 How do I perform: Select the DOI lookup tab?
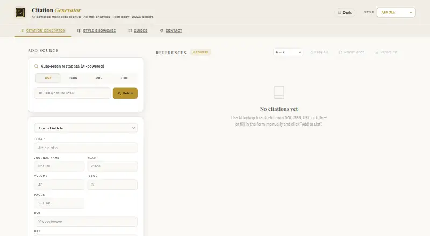[48, 78]
